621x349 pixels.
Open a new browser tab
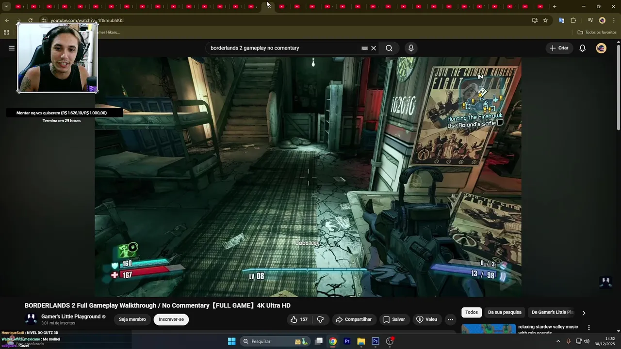[555, 6]
